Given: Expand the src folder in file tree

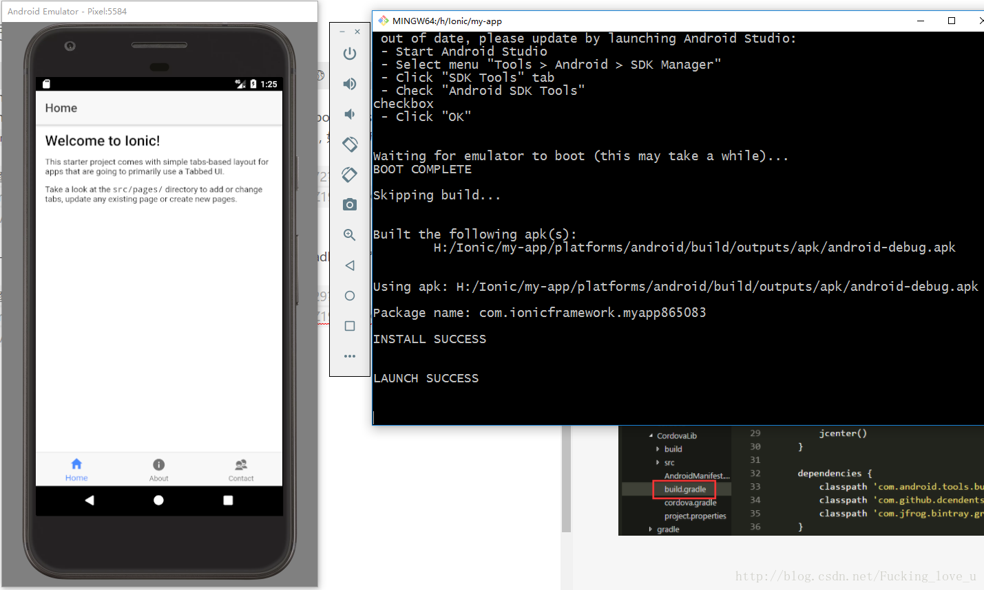Looking at the screenshot, I should 658,463.
